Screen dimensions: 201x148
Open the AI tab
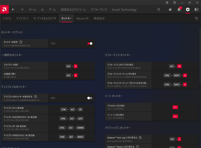(42, 10)
